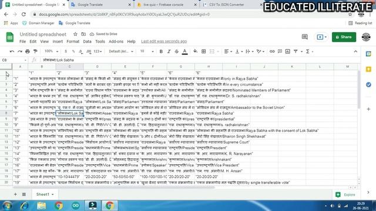Open horizontal align dropdown
This screenshot has width=376, height=211.
point(228,52)
